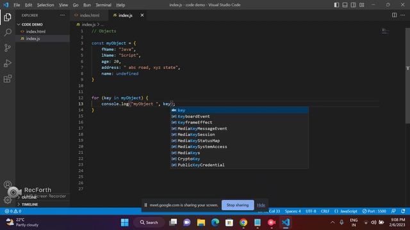Click the Hide link in sharing bar

[x=261, y=205]
